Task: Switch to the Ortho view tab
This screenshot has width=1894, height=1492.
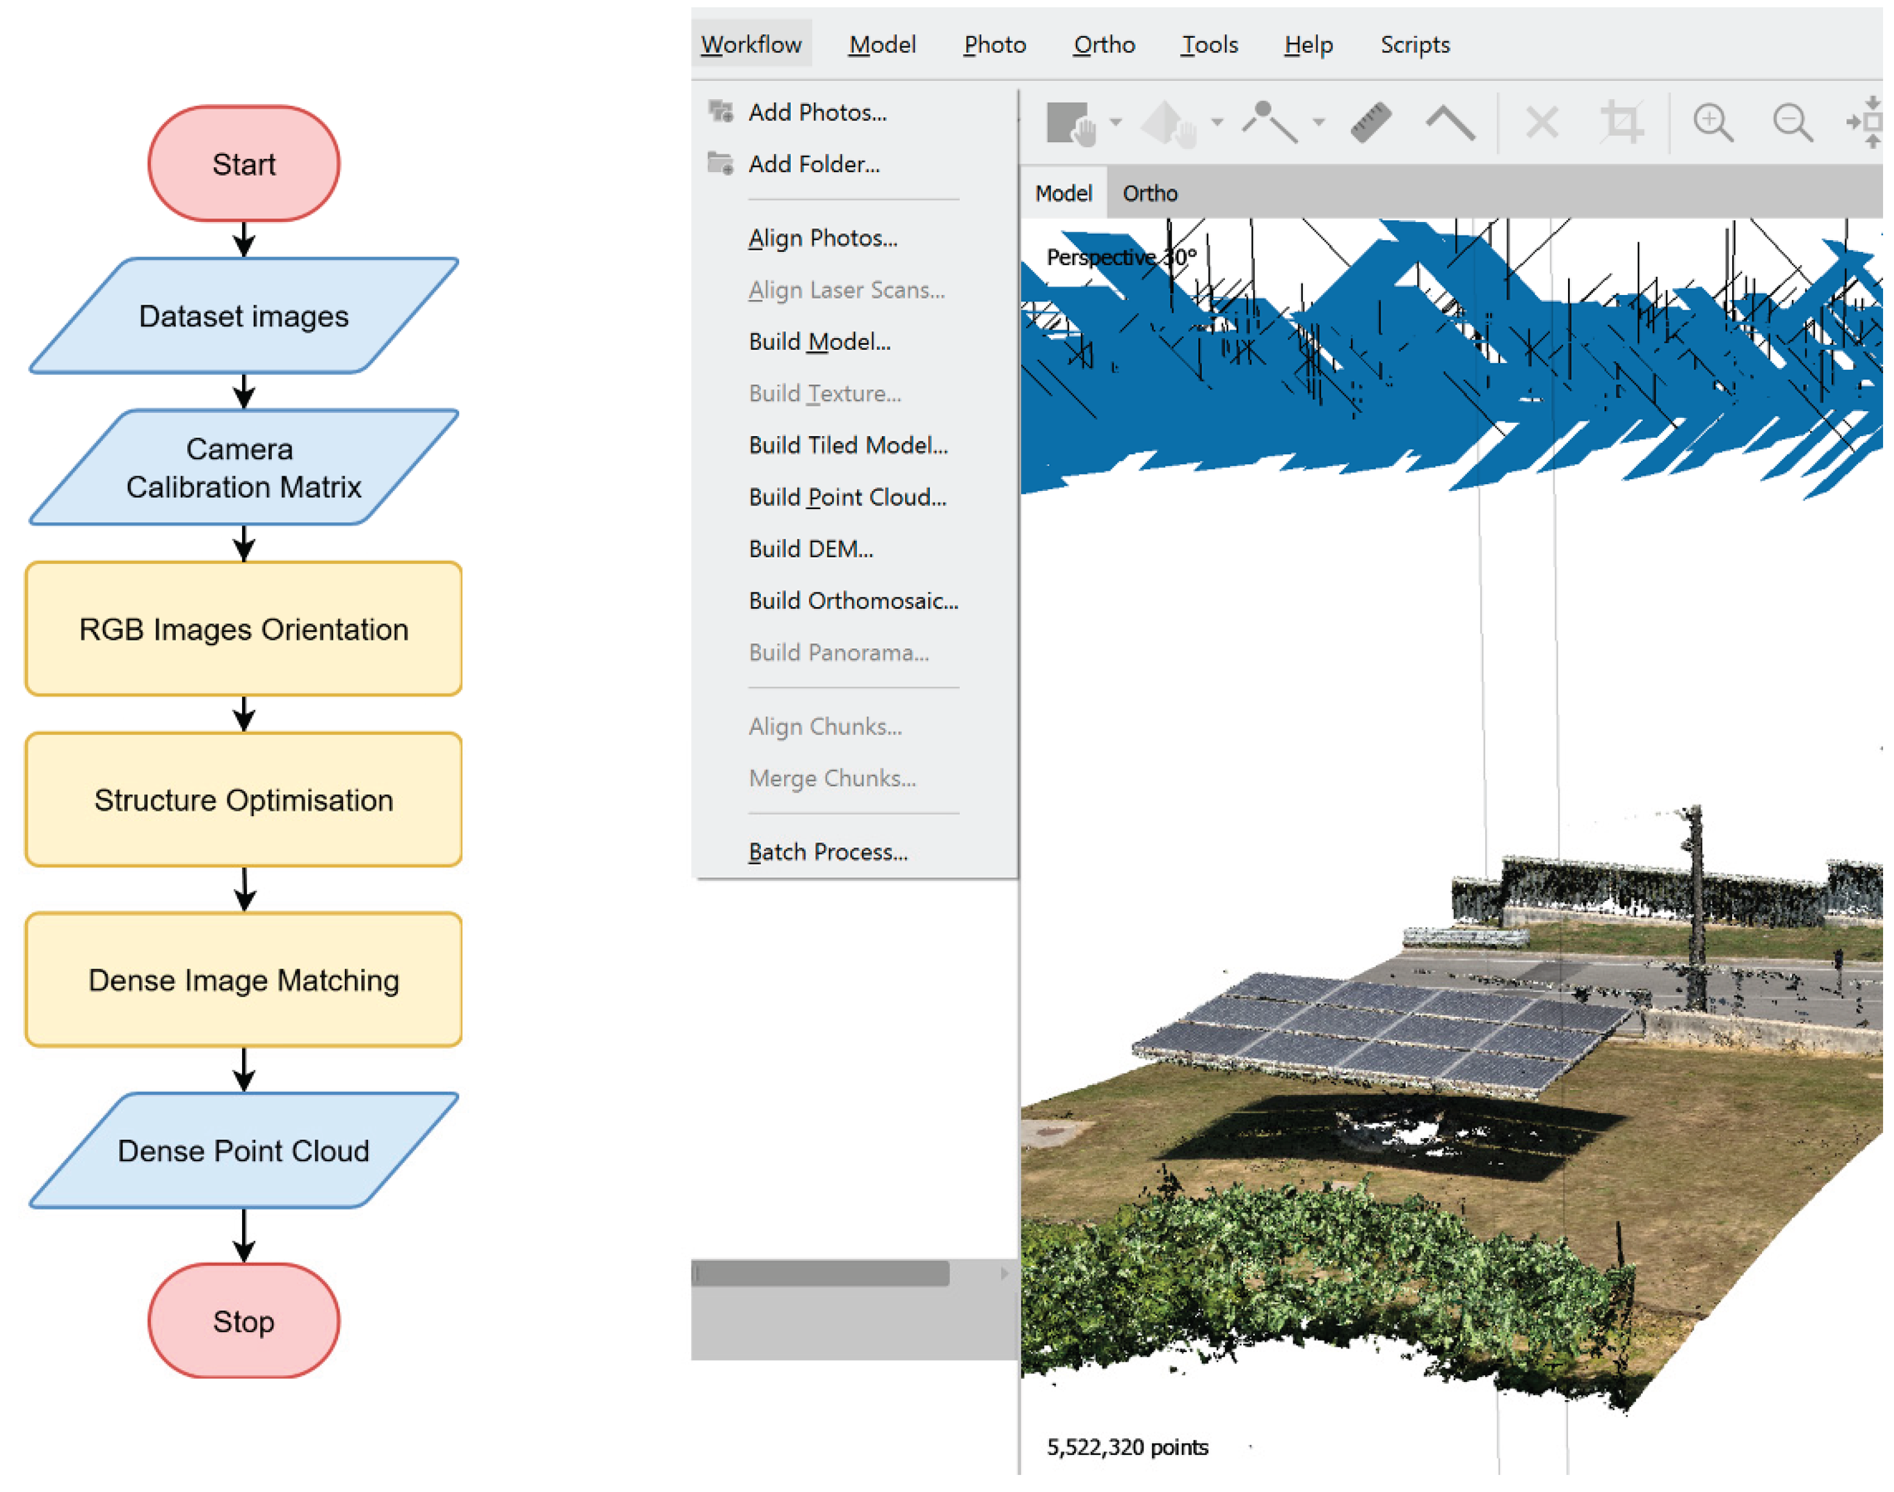Action: (x=1150, y=193)
